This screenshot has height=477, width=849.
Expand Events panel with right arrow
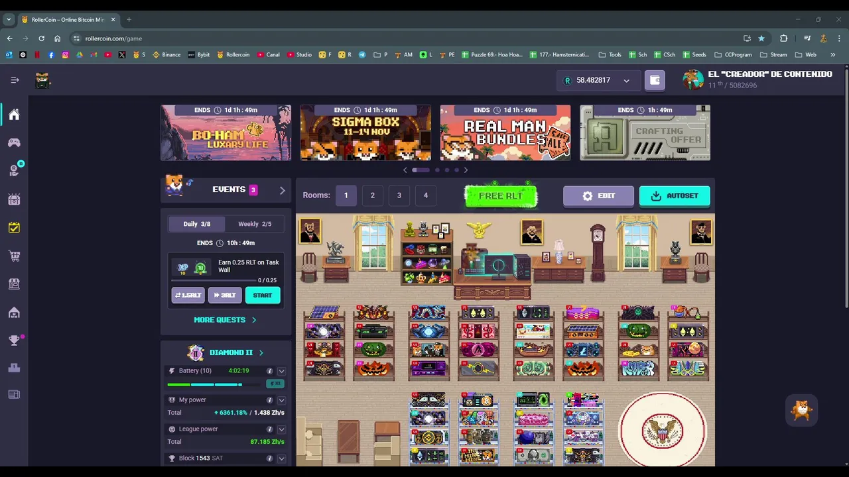pos(282,190)
